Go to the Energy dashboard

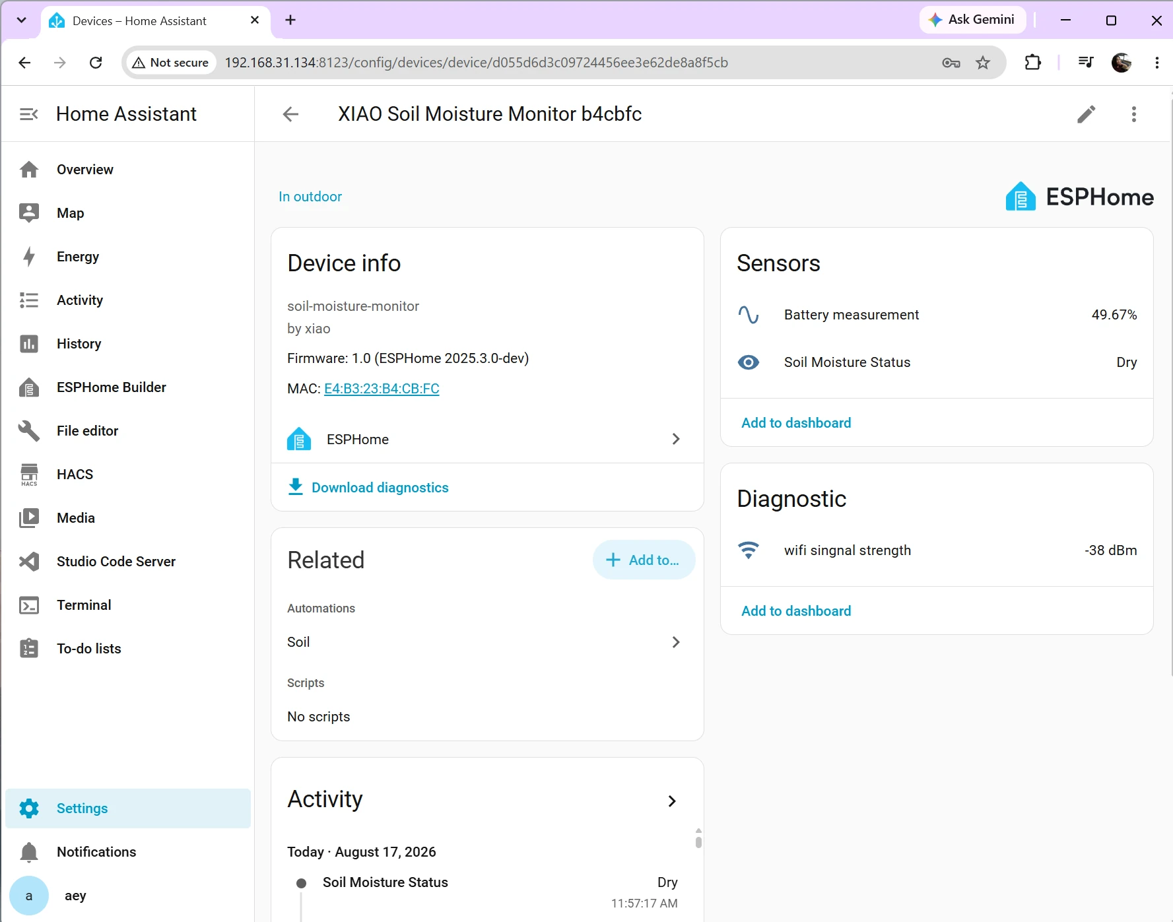[127, 257]
